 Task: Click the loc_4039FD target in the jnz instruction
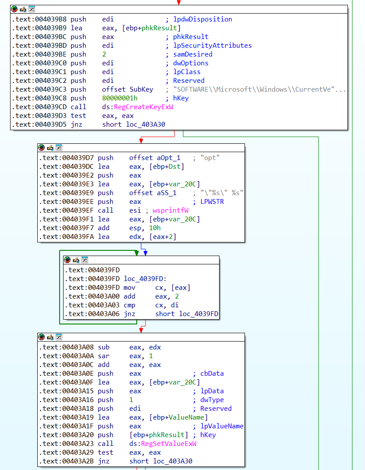pos(198,314)
